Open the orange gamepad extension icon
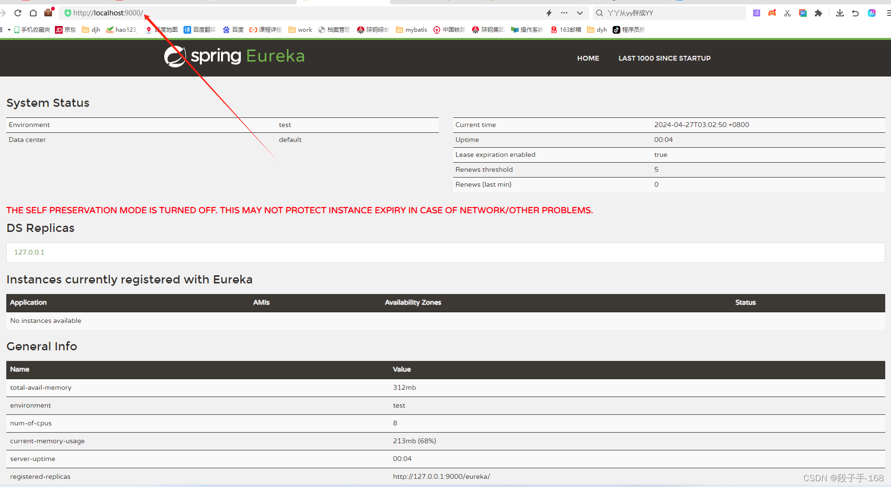The image size is (891, 487). [772, 13]
